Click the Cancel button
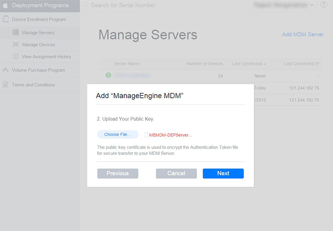This screenshot has height=231, width=333. (x=176, y=173)
